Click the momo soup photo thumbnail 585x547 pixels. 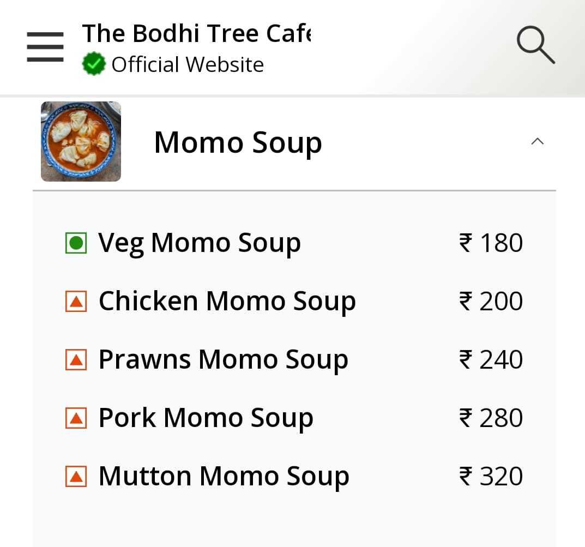point(81,141)
